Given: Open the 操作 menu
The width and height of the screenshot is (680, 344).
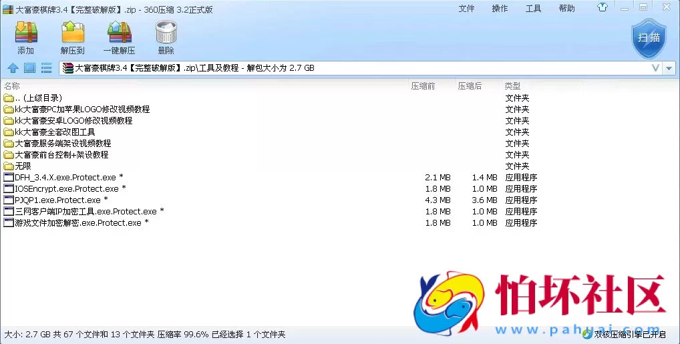Looking at the screenshot, I should [x=500, y=8].
